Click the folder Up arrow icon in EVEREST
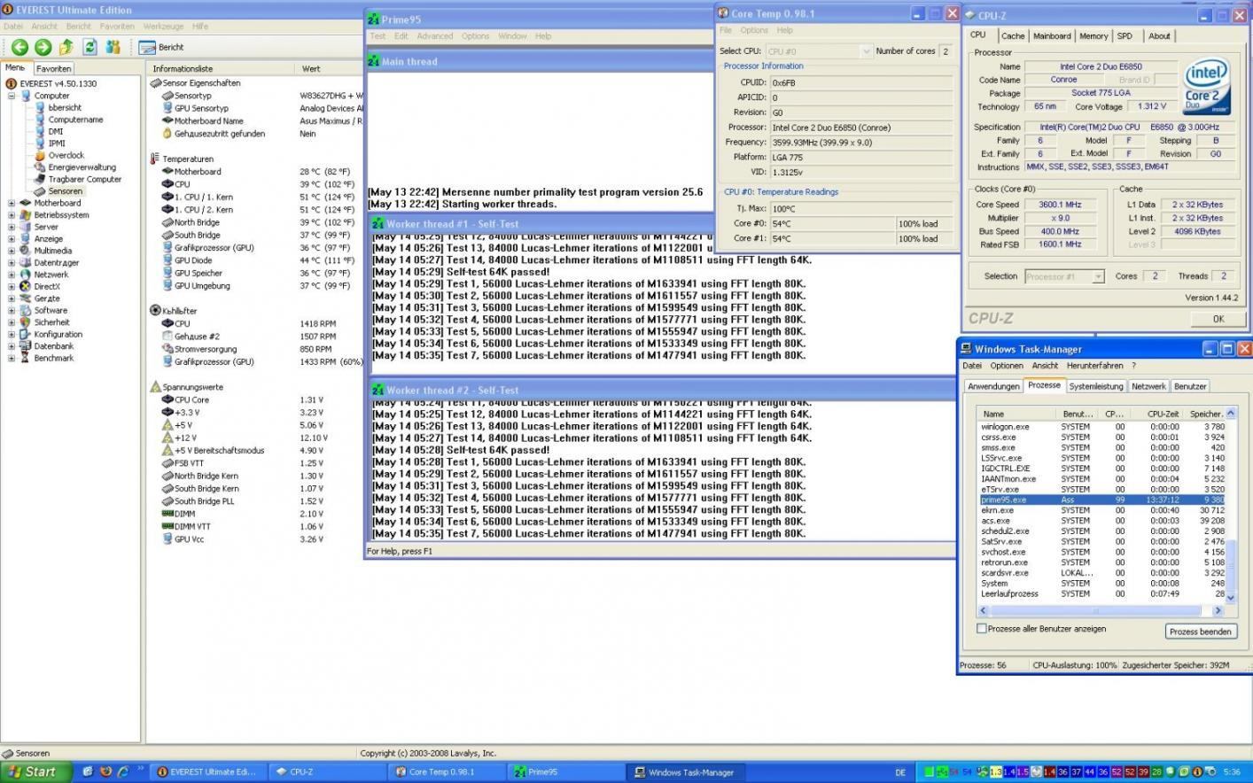The width and height of the screenshot is (1253, 783). [66, 47]
